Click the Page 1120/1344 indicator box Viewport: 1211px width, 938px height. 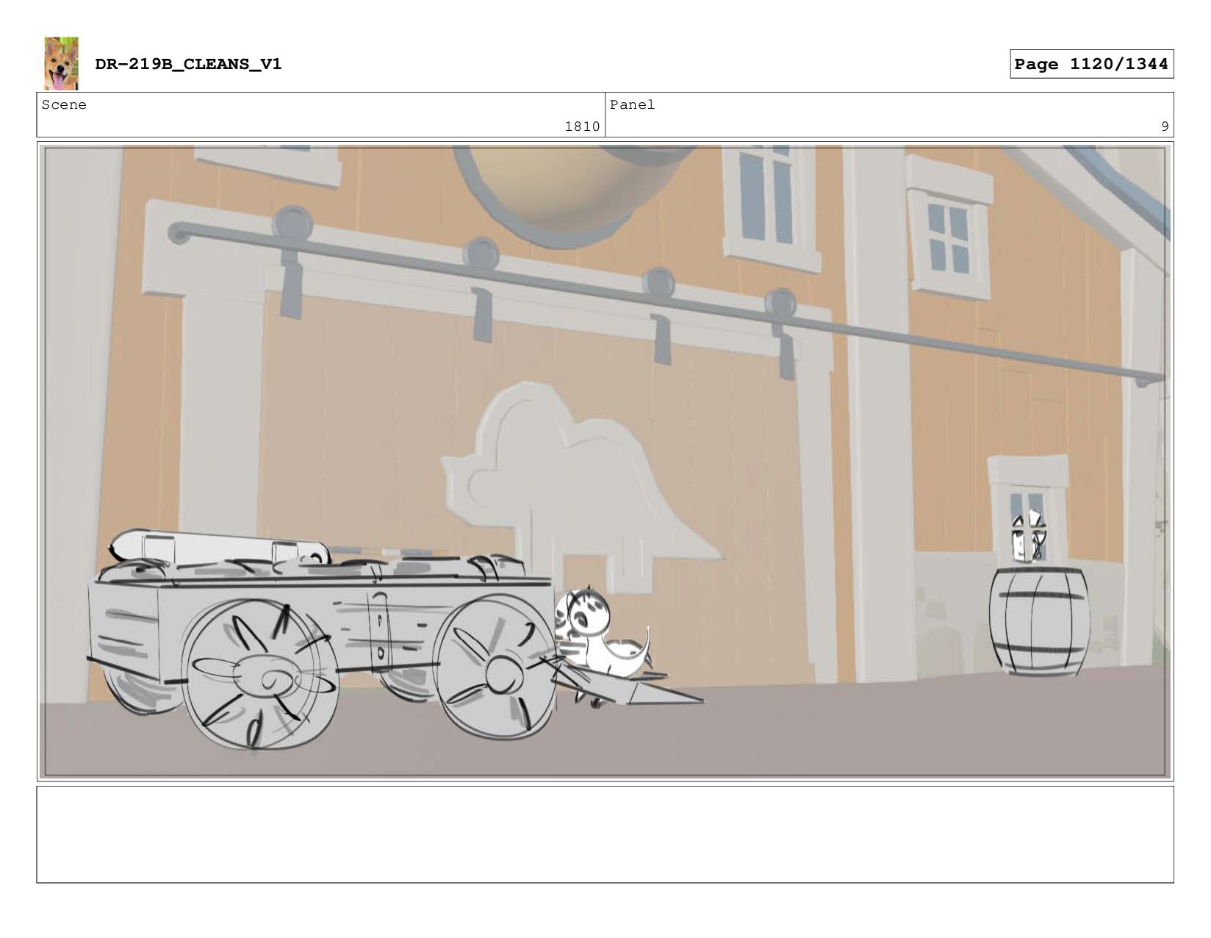(x=1091, y=64)
